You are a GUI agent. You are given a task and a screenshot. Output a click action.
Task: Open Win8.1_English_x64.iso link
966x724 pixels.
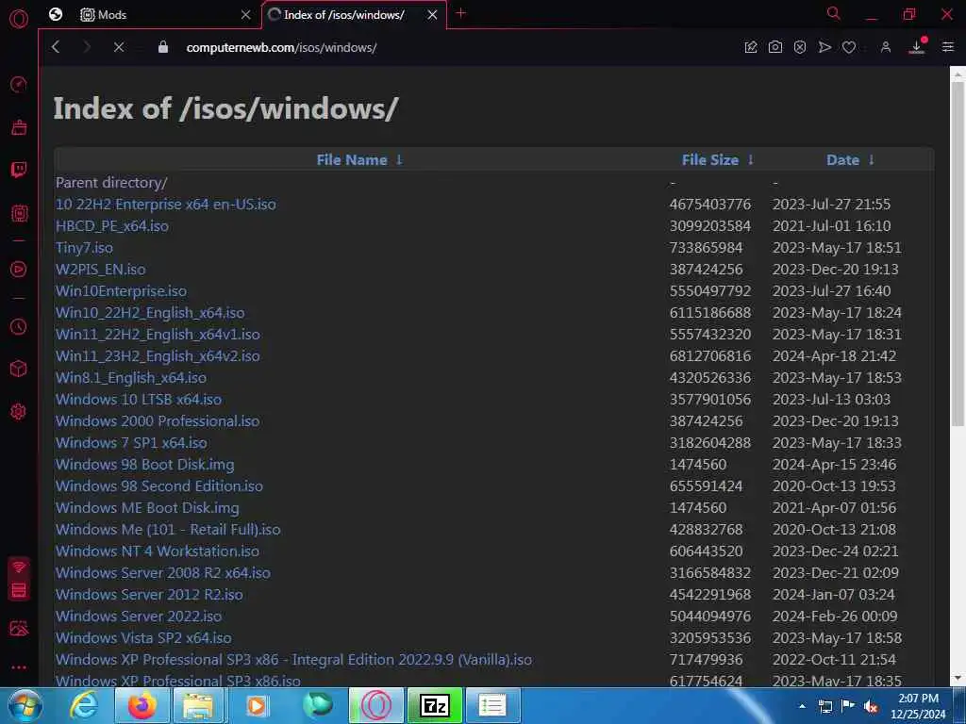pyautogui.click(x=130, y=377)
